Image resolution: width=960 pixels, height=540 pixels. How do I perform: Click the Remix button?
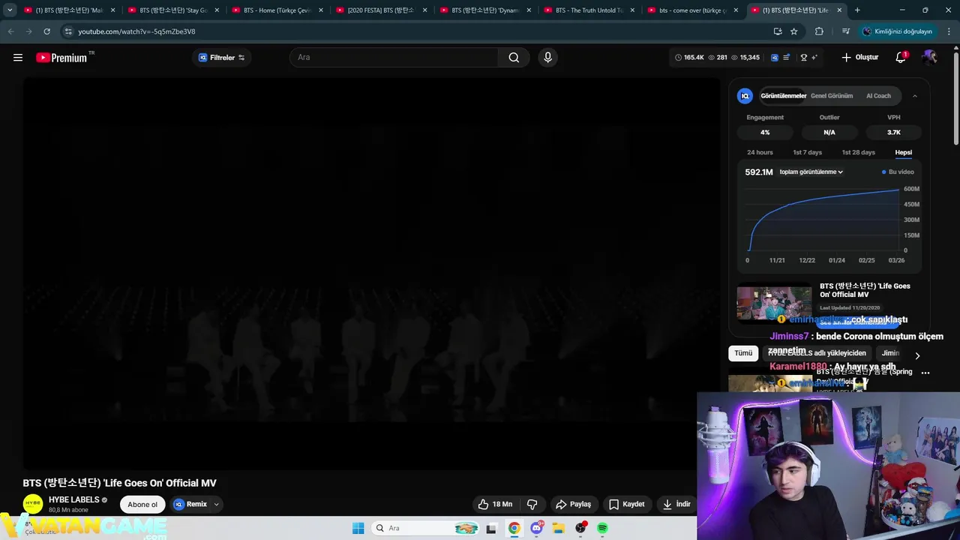coord(190,504)
